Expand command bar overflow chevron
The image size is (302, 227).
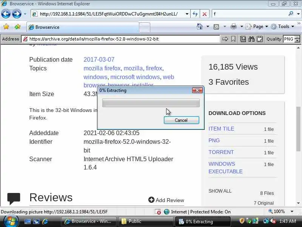(x=299, y=23)
